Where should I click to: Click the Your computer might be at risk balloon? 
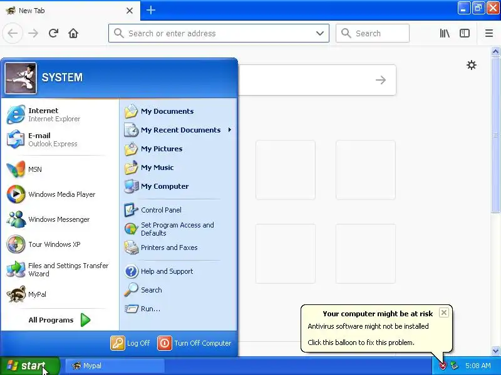point(377,329)
